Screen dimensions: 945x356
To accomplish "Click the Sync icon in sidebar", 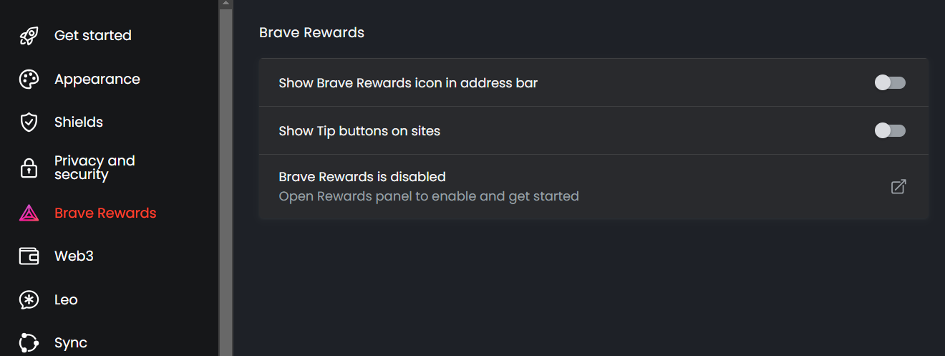I will (x=29, y=343).
